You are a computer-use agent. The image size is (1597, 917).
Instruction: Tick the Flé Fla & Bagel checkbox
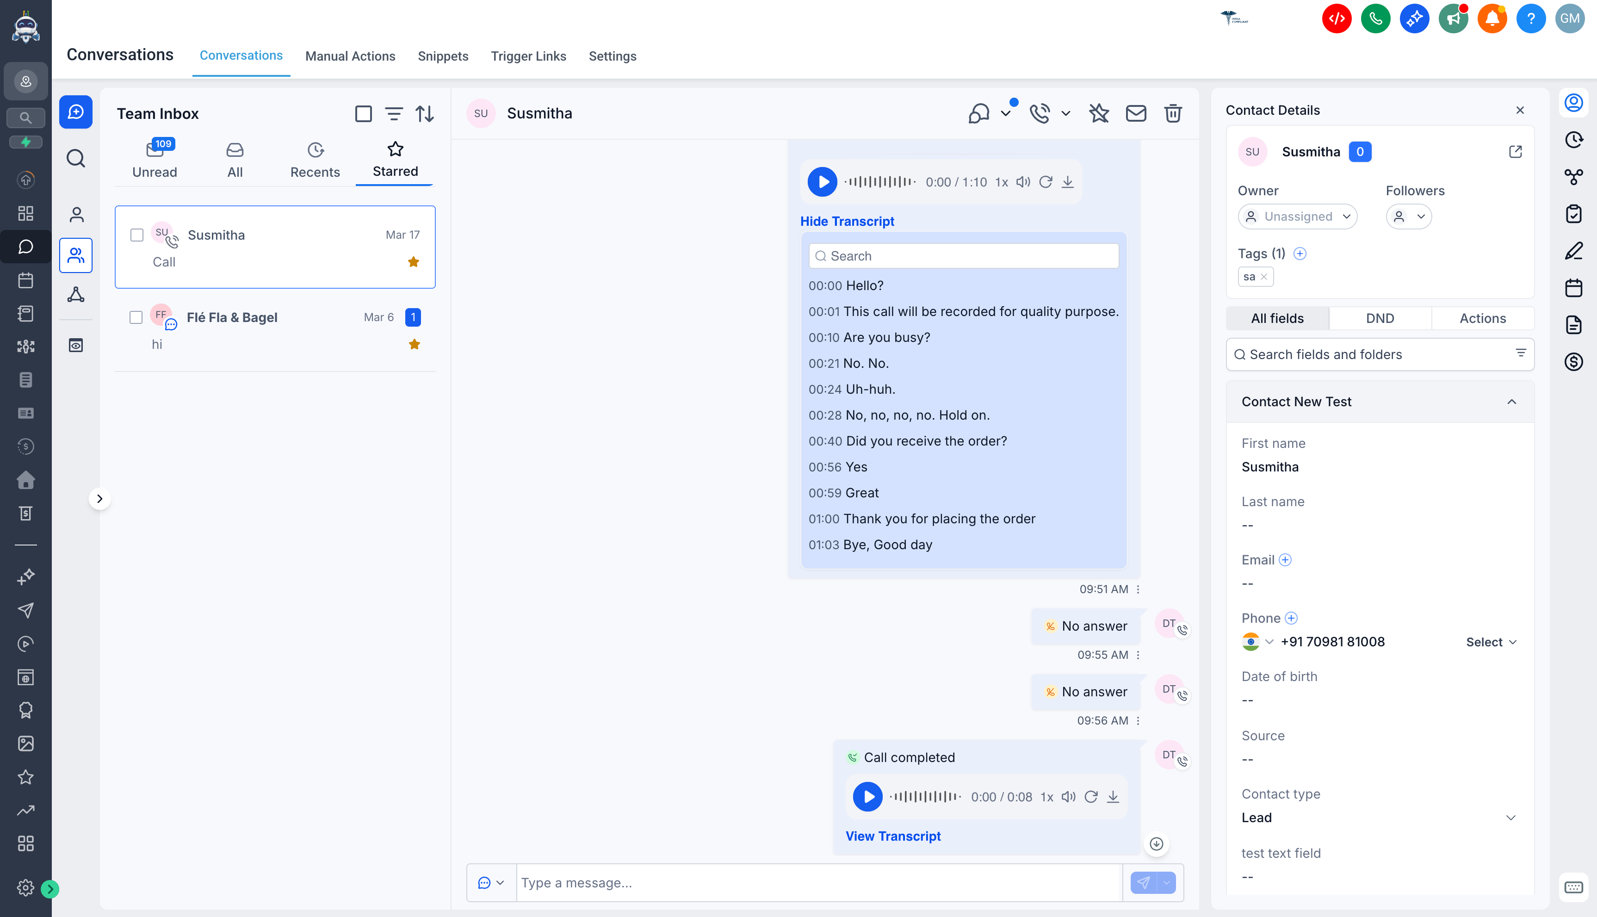[x=136, y=317]
